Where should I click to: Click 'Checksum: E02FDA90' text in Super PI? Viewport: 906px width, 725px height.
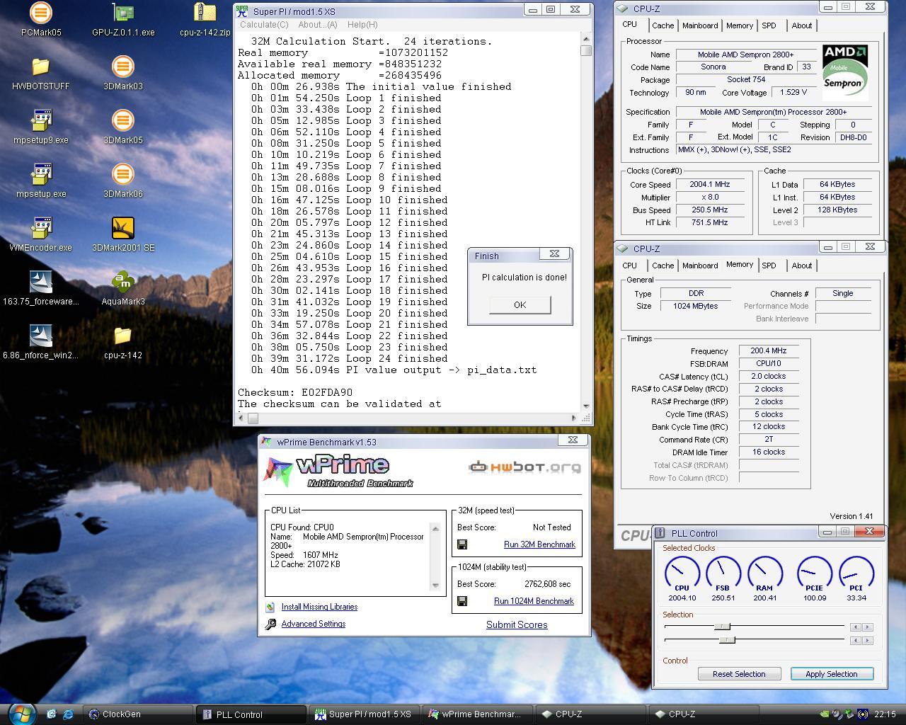click(295, 392)
